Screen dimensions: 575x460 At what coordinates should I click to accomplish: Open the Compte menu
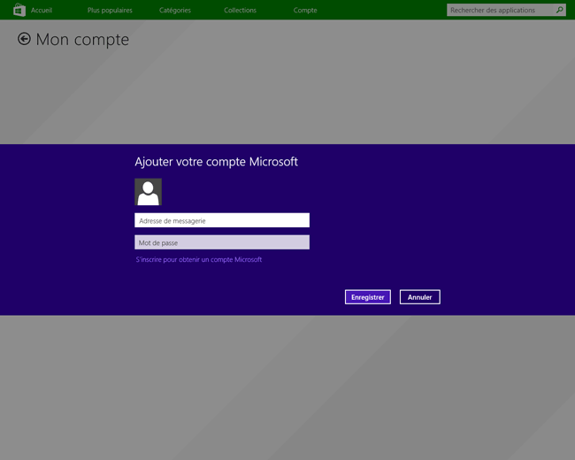pos(305,11)
